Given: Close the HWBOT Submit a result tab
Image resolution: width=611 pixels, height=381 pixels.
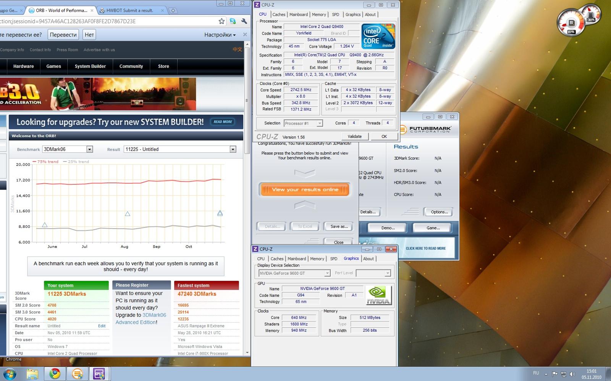Looking at the screenshot, I should [163, 11].
